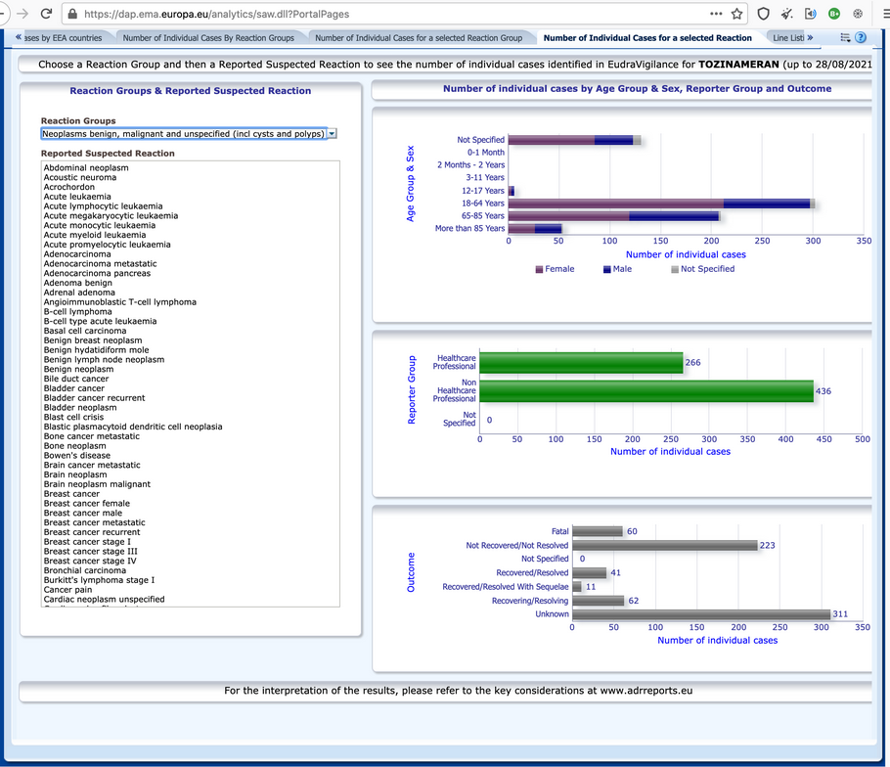
Task: Select Bone cancer metastatic entry
Action: pyautogui.click(x=91, y=436)
